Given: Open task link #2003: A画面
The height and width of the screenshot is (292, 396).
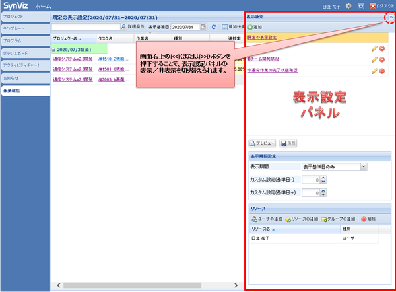Looking at the screenshot, I should point(113,79).
